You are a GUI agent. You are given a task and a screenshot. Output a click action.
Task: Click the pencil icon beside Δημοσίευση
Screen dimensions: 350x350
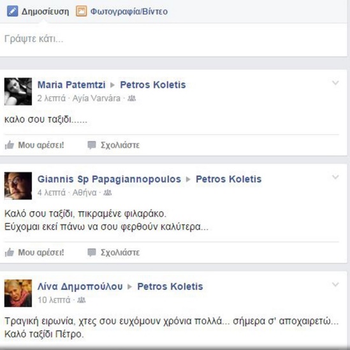[x=12, y=11]
